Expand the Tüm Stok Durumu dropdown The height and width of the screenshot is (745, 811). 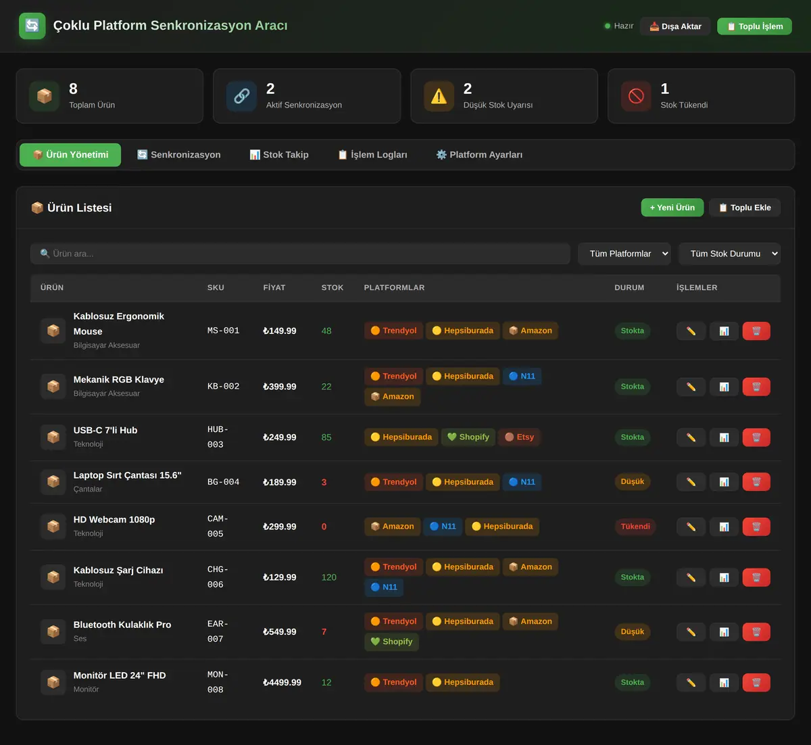pyautogui.click(x=729, y=254)
